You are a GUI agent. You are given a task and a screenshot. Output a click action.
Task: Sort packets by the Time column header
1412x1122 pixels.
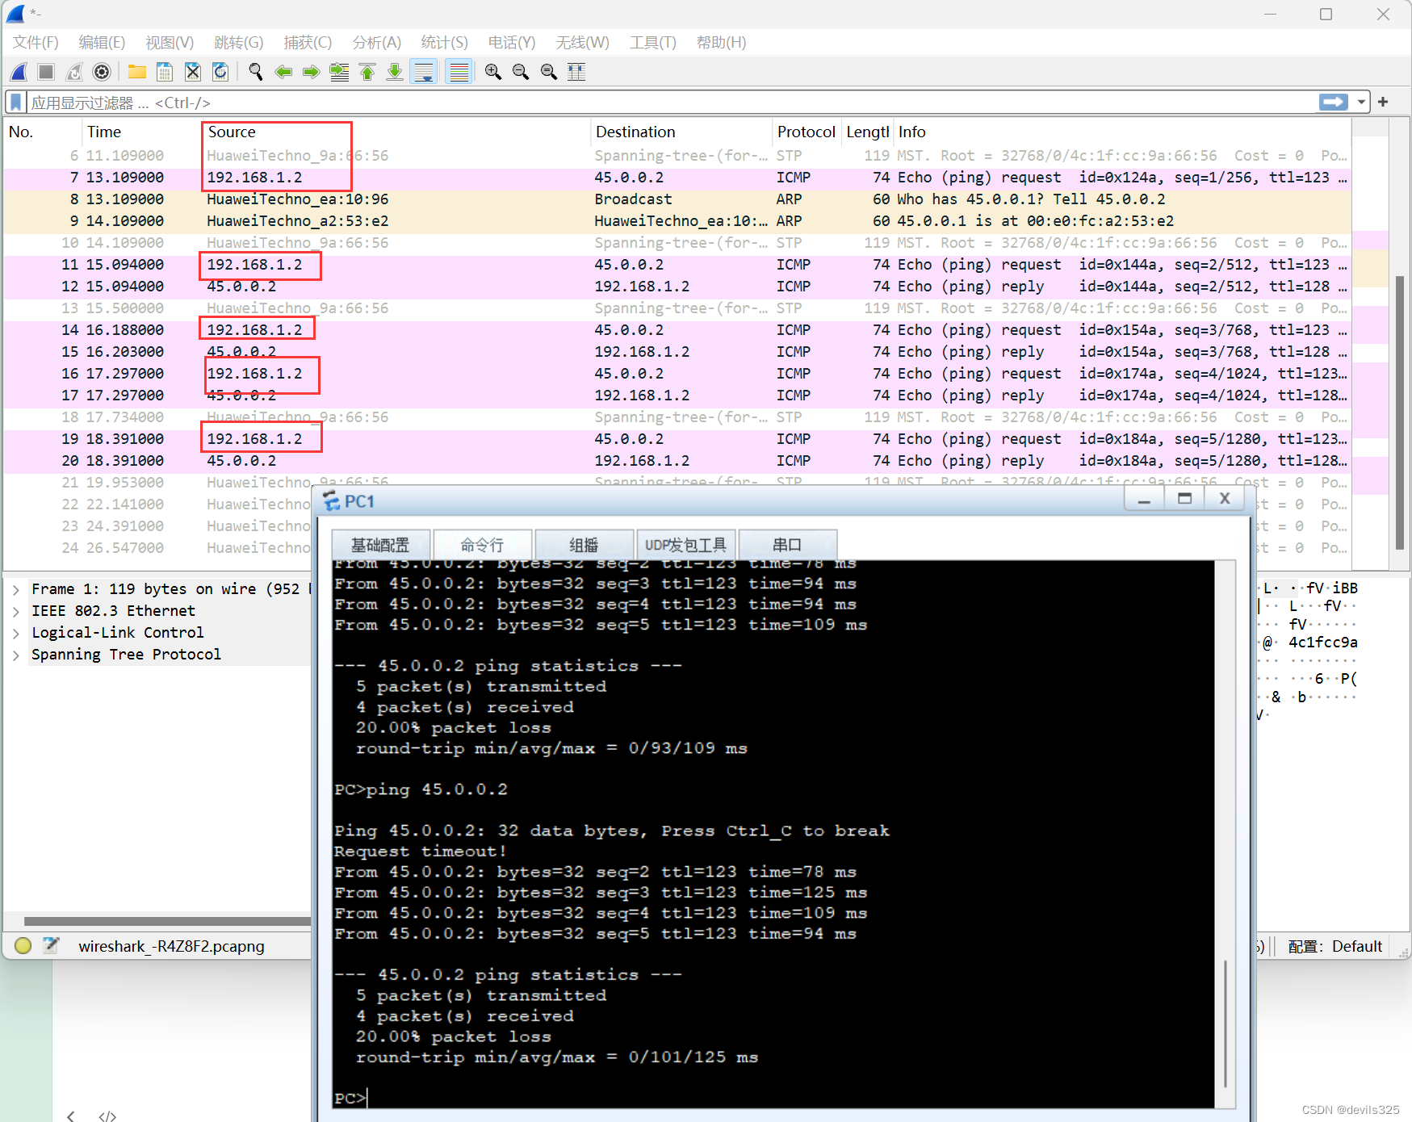142,132
